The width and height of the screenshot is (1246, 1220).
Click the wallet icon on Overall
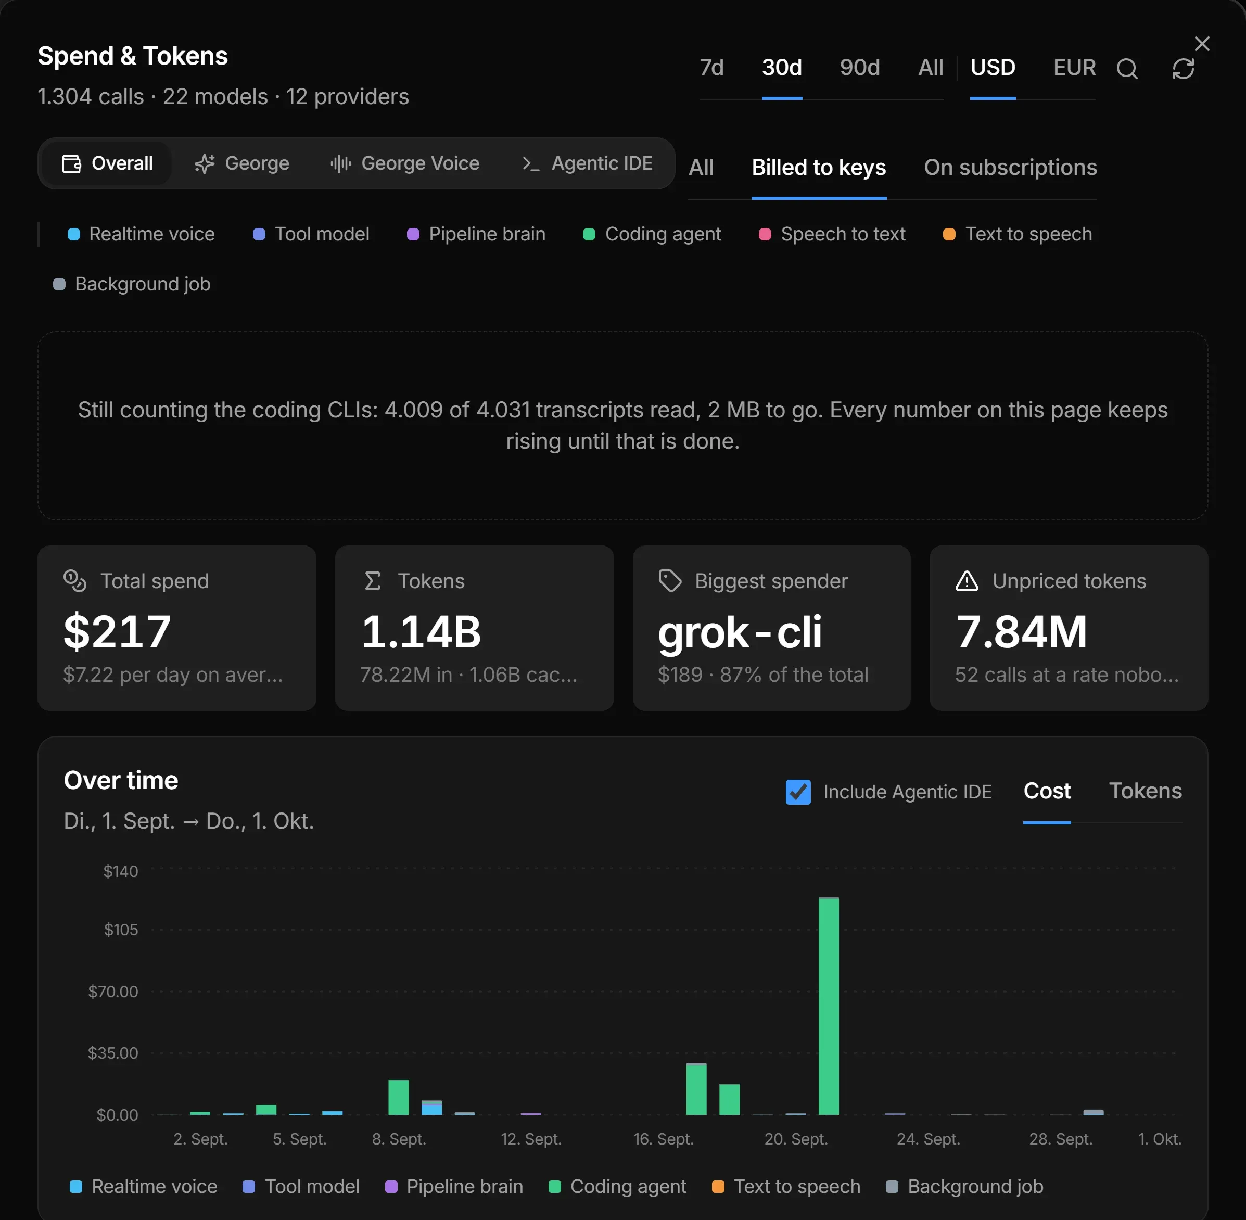point(71,163)
